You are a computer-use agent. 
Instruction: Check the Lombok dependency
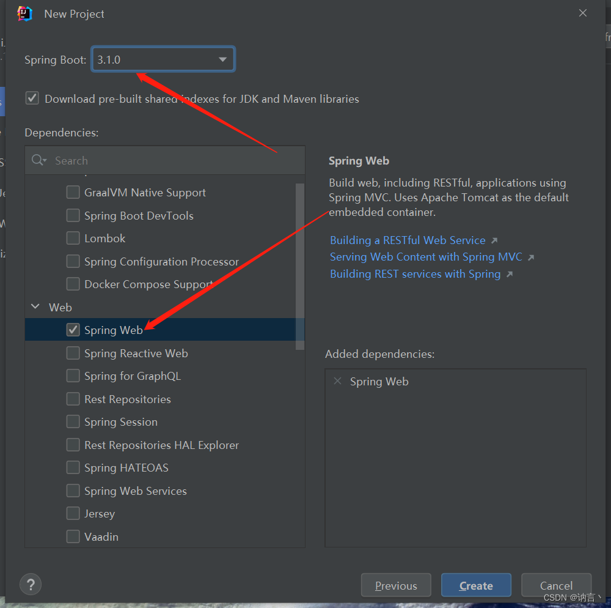[x=73, y=239]
